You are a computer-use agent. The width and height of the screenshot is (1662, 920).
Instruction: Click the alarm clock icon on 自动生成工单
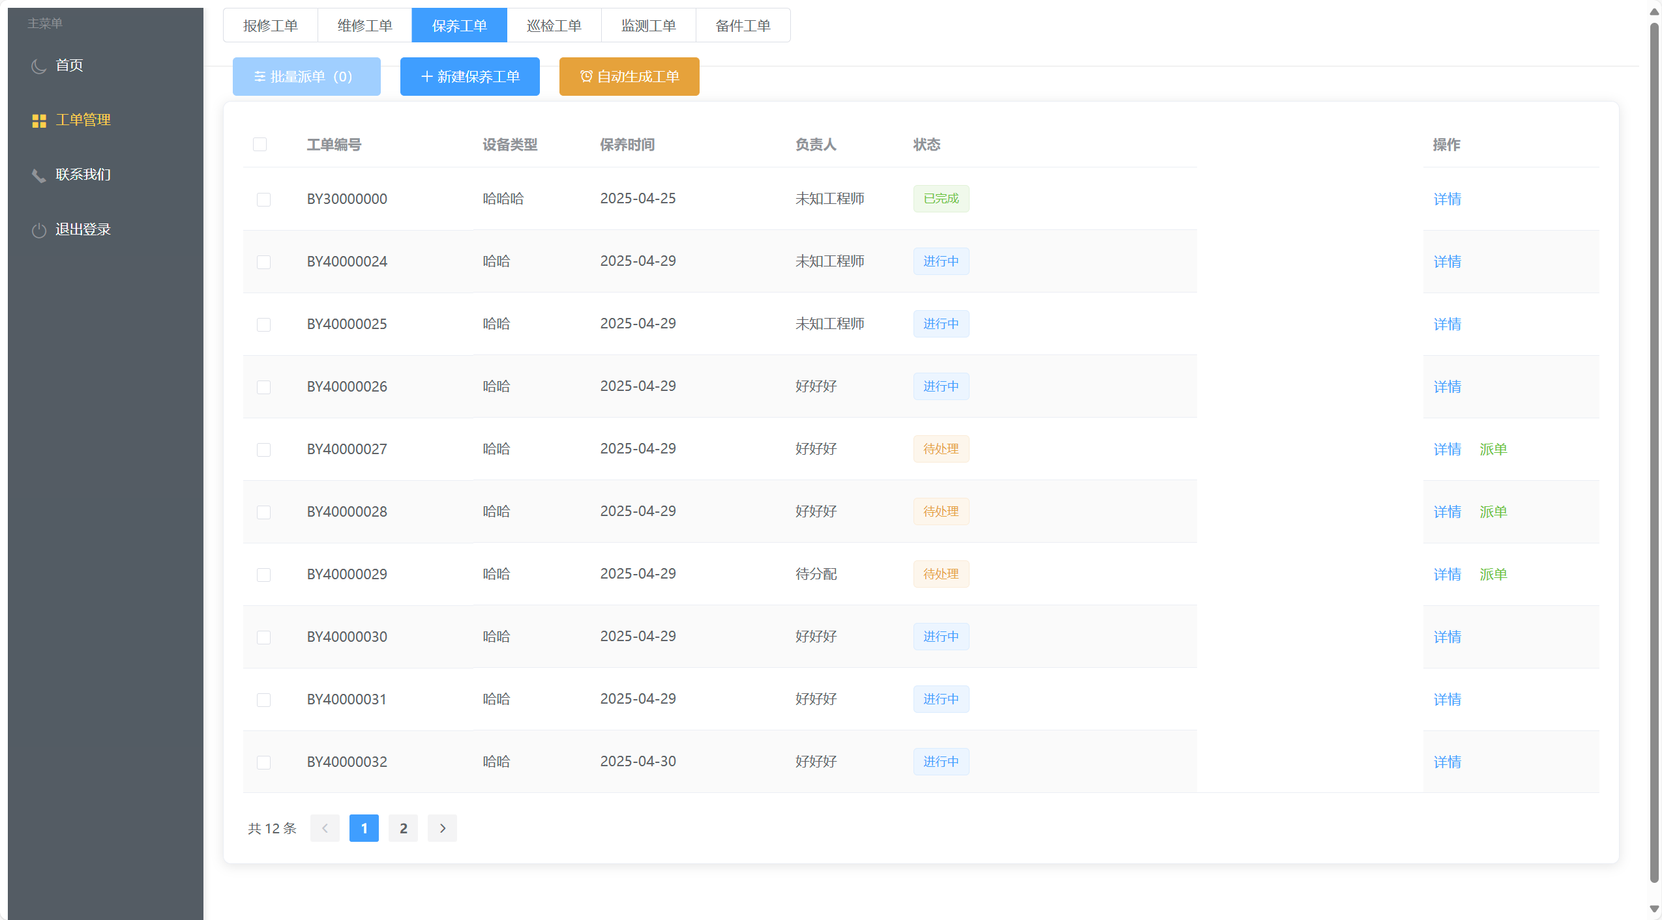pos(586,77)
